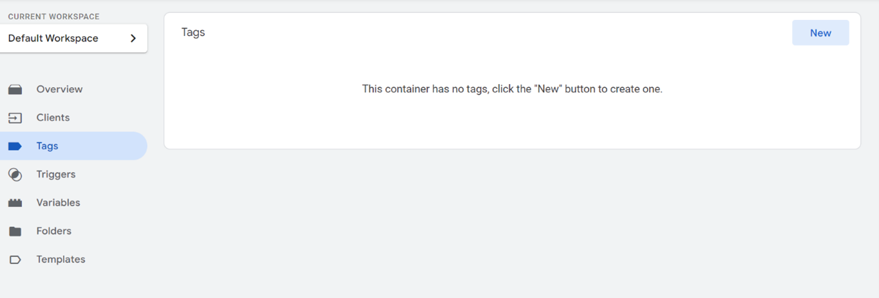Click the "This container has no tags" message
Image resolution: width=879 pixels, height=298 pixels.
[512, 89]
